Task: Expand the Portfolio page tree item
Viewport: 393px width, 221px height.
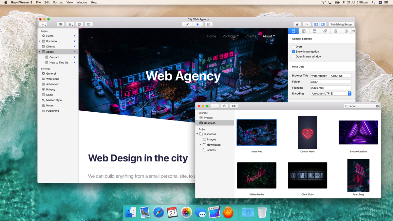Action: 40,41
